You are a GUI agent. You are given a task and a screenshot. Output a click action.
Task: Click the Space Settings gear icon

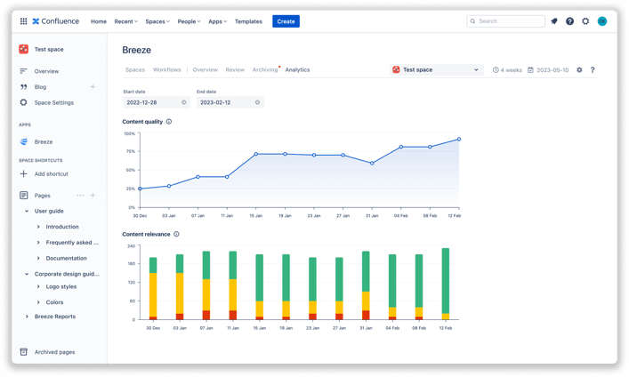click(x=23, y=102)
